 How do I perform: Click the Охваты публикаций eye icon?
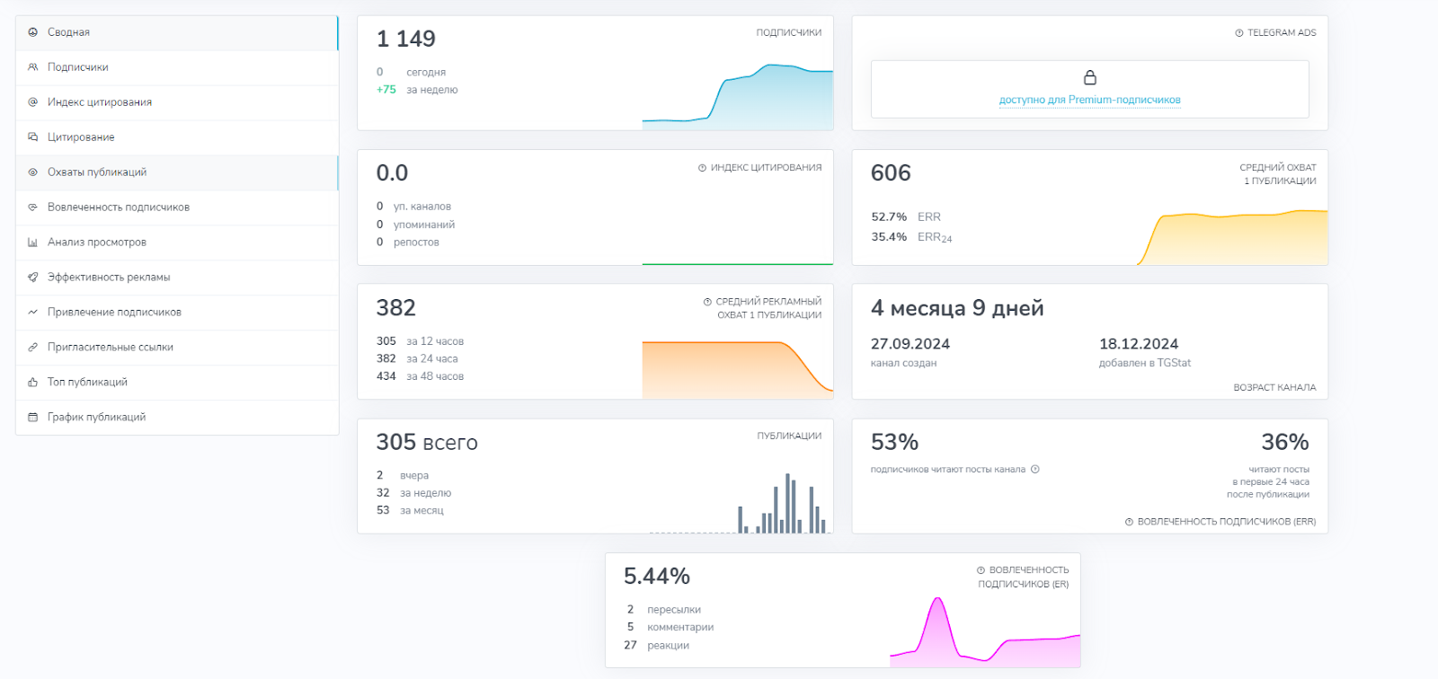coord(33,172)
